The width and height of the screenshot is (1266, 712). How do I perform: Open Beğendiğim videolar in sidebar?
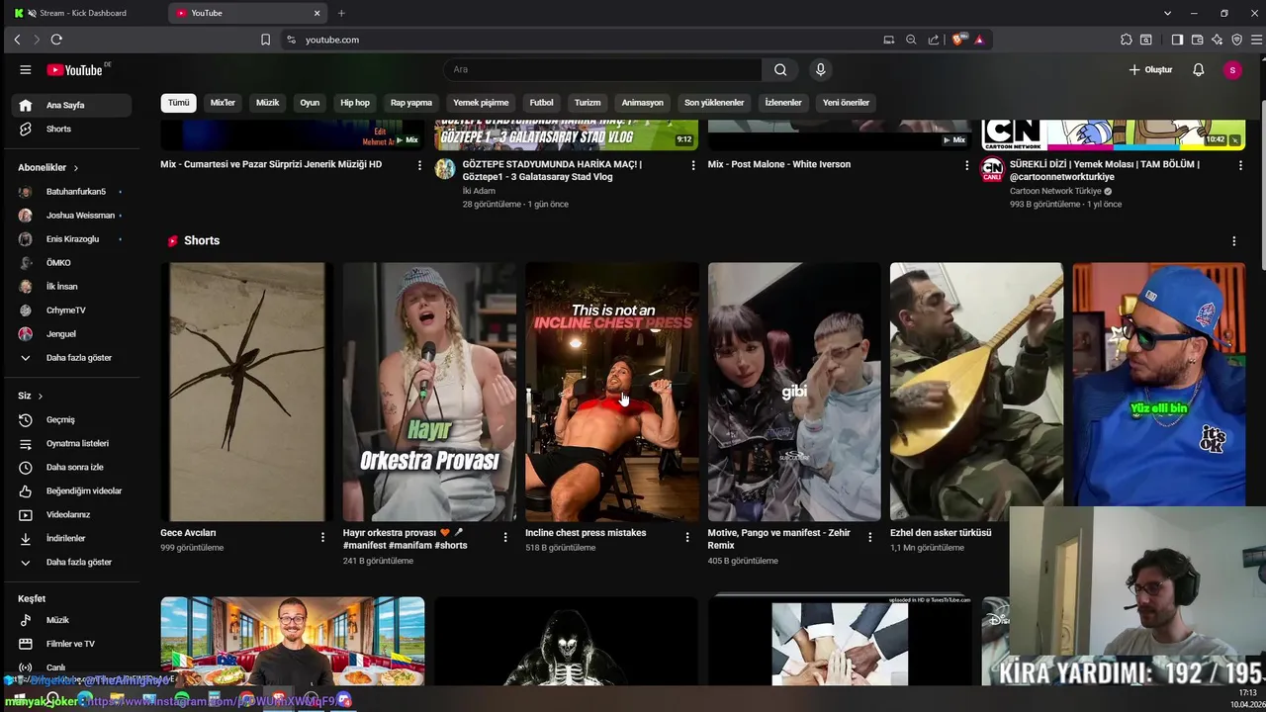pyautogui.click(x=73, y=490)
